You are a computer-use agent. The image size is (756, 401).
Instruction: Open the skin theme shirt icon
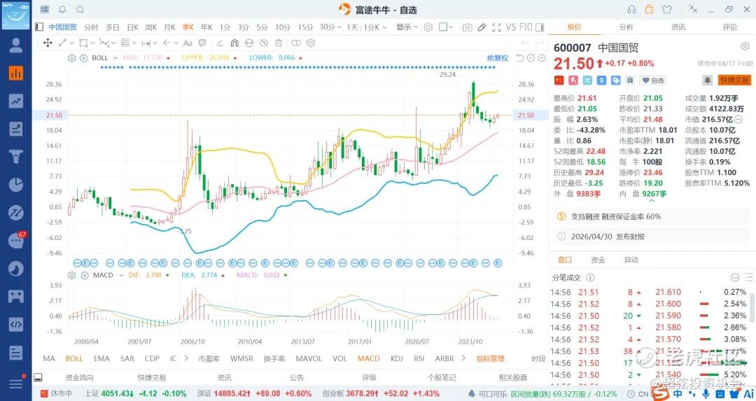tap(667, 9)
